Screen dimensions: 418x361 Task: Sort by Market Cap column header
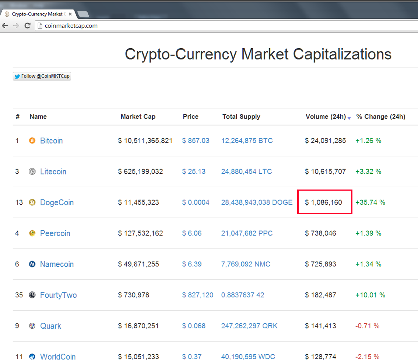pyautogui.click(x=138, y=117)
